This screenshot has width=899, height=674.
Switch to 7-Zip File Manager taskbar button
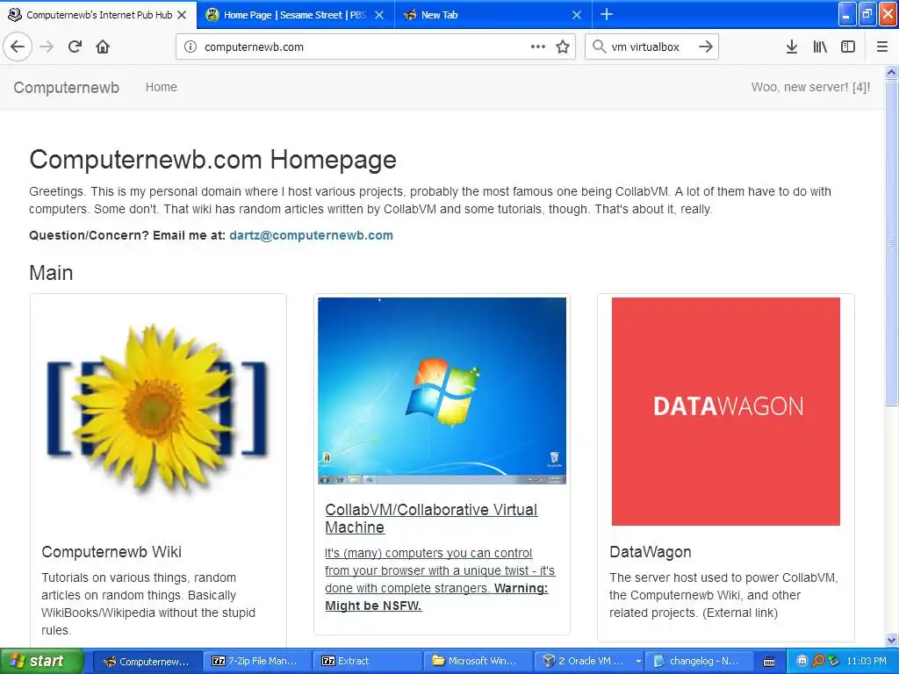[257, 661]
